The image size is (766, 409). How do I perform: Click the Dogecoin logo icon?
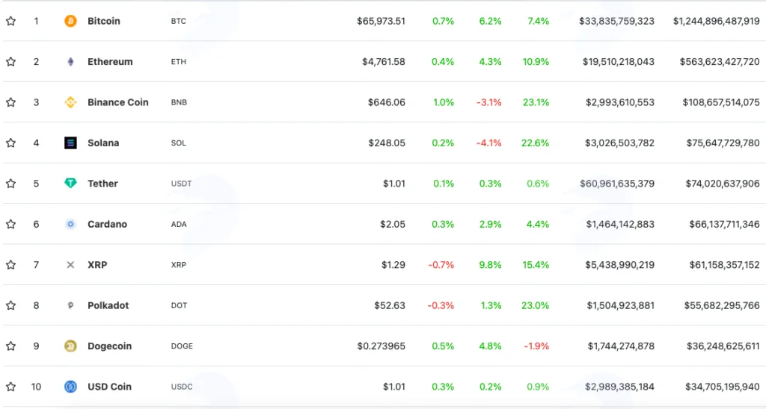click(x=70, y=346)
